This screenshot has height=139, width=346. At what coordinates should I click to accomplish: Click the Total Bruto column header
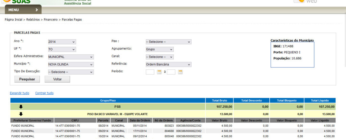[219, 100]
